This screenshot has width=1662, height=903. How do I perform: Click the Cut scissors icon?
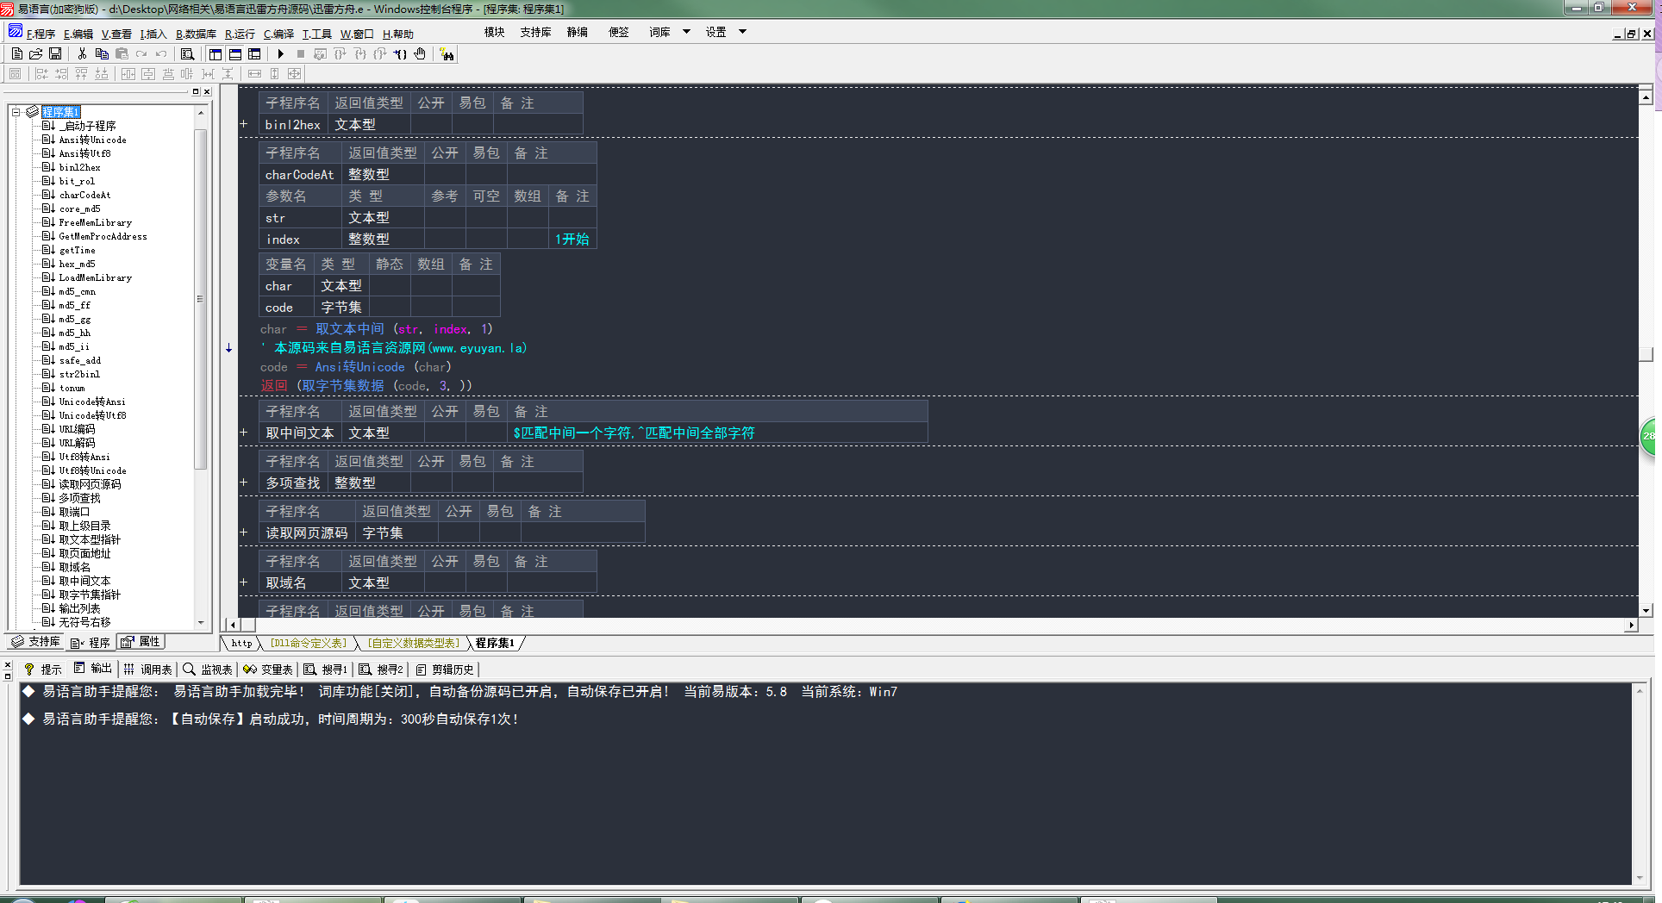(82, 54)
